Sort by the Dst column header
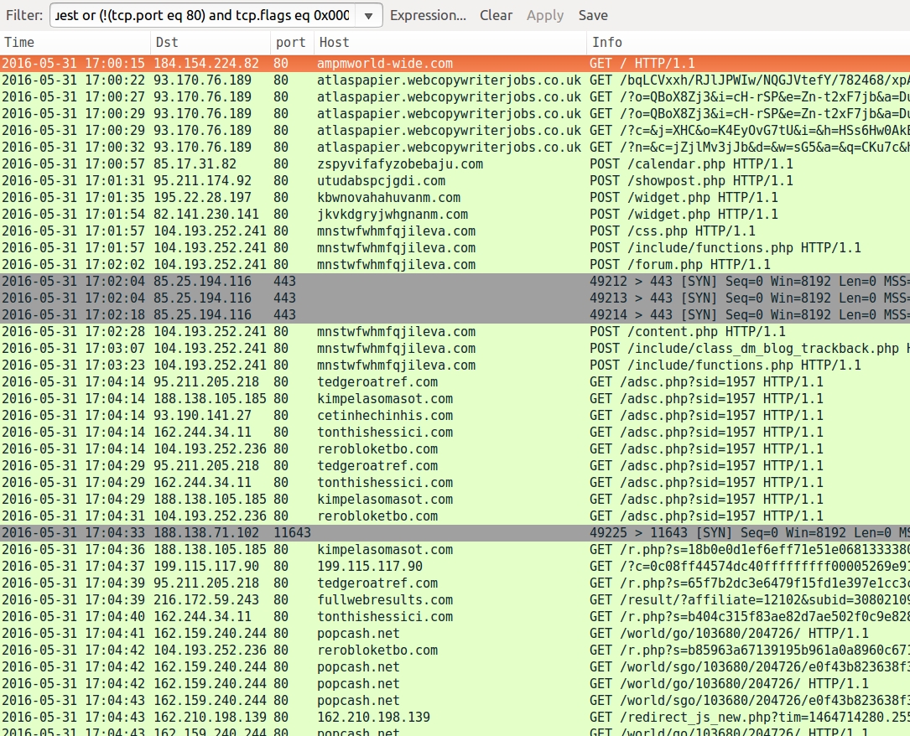This screenshot has height=736, width=910. tap(210, 42)
